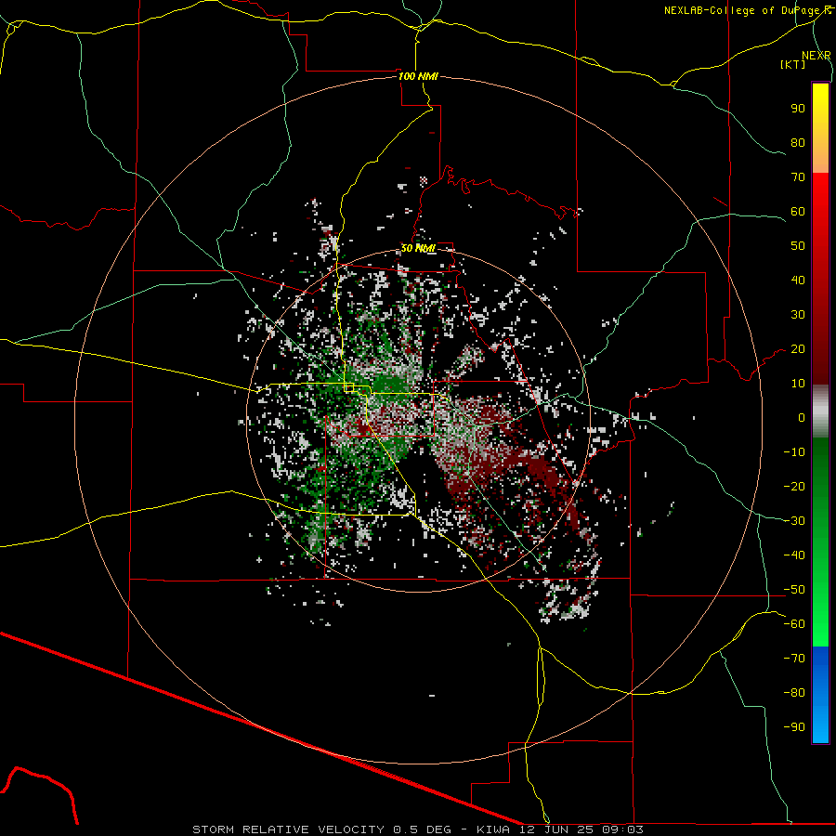This screenshot has width=836, height=836.
Task: Click the 80 value on velocity scale
Action: tap(798, 142)
